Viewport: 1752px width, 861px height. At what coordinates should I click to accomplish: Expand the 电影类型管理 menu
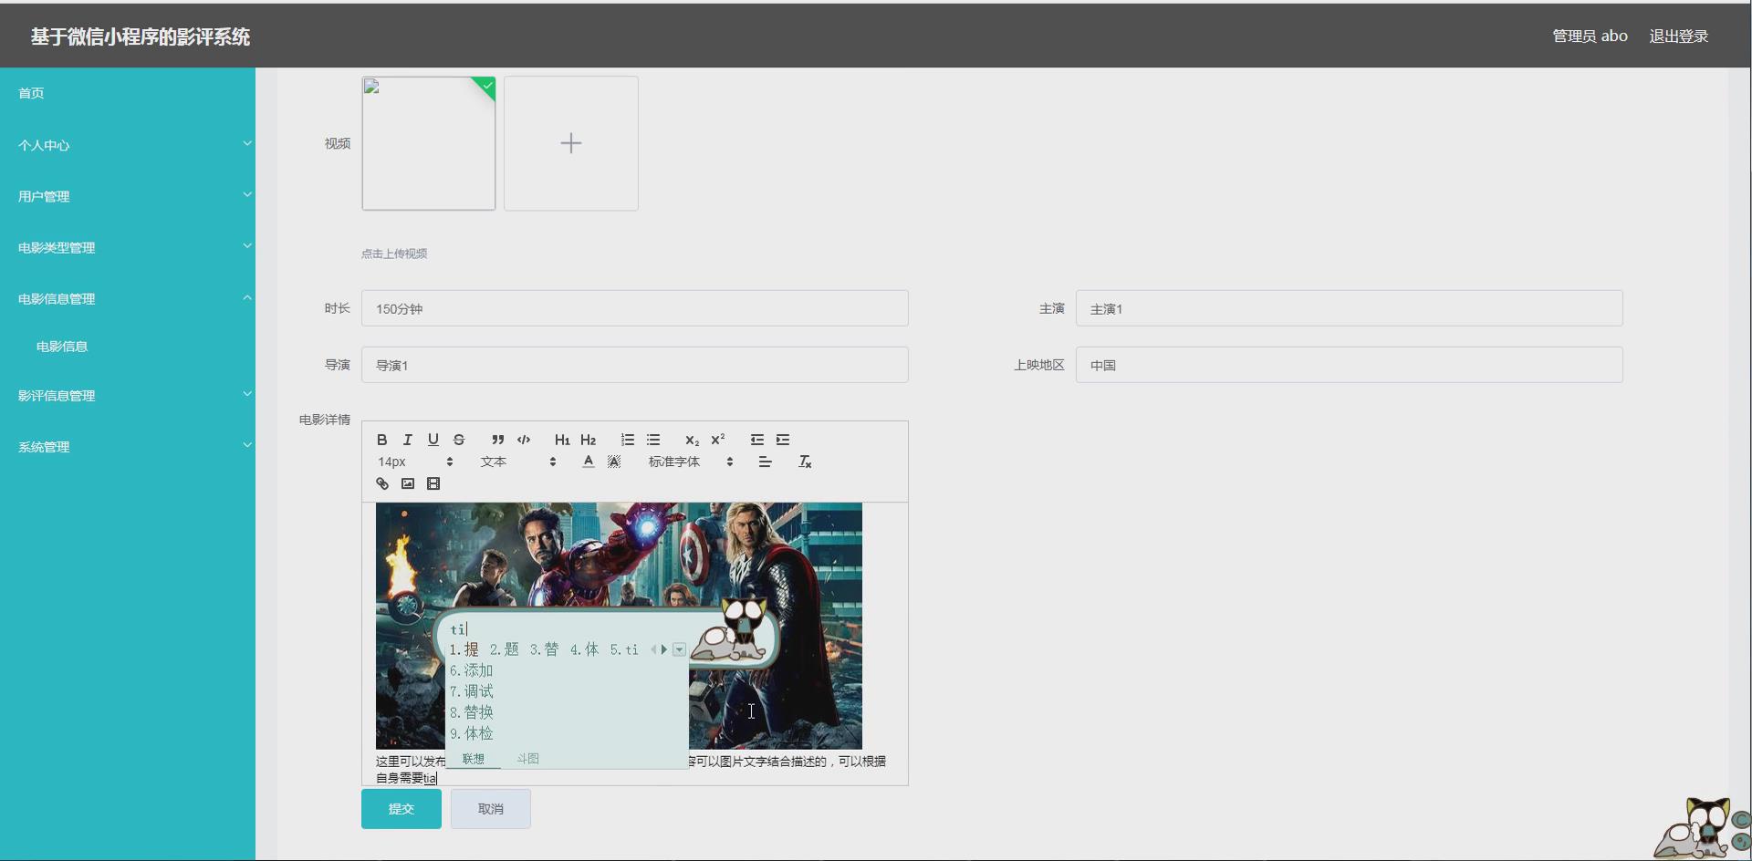[128, 247]
